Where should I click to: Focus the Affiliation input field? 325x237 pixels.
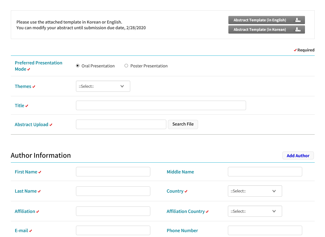[x=113, y=211]
